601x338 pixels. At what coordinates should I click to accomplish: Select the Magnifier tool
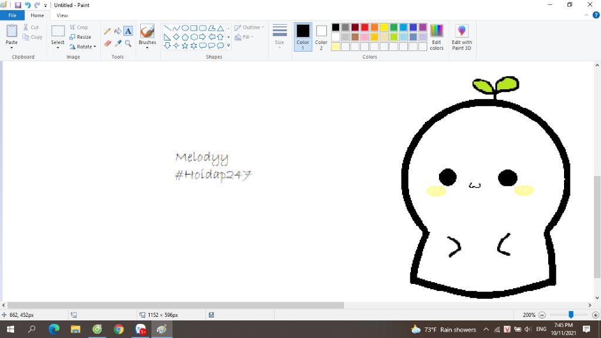click(128, 43)
